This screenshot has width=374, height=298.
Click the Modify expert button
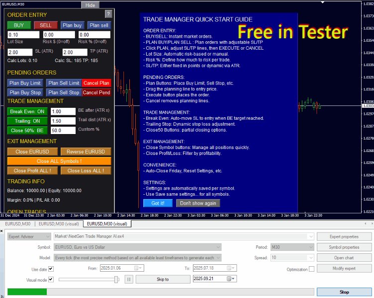tap(344, 268)
